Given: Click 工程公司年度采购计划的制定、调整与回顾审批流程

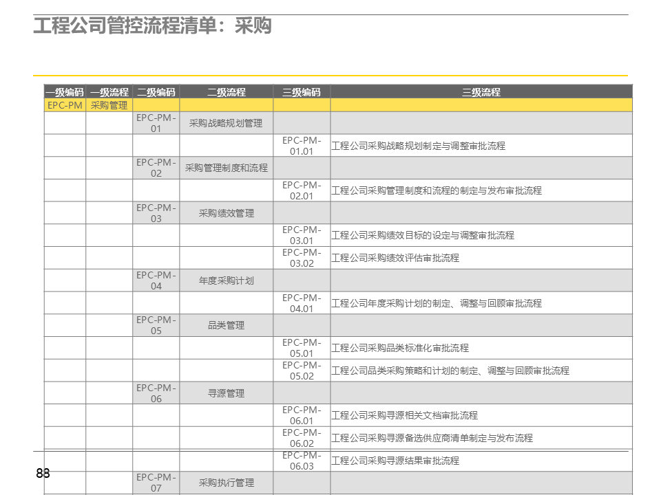Looking at the screenshot, I should 437,303.
